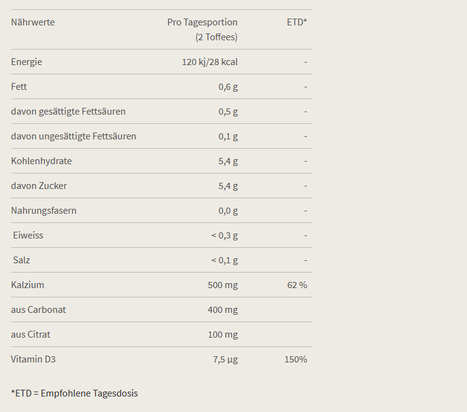The width and height of the screenshot is (467, 412).
Task: Click the Kohlenhydrate row label
Action: 41,161
